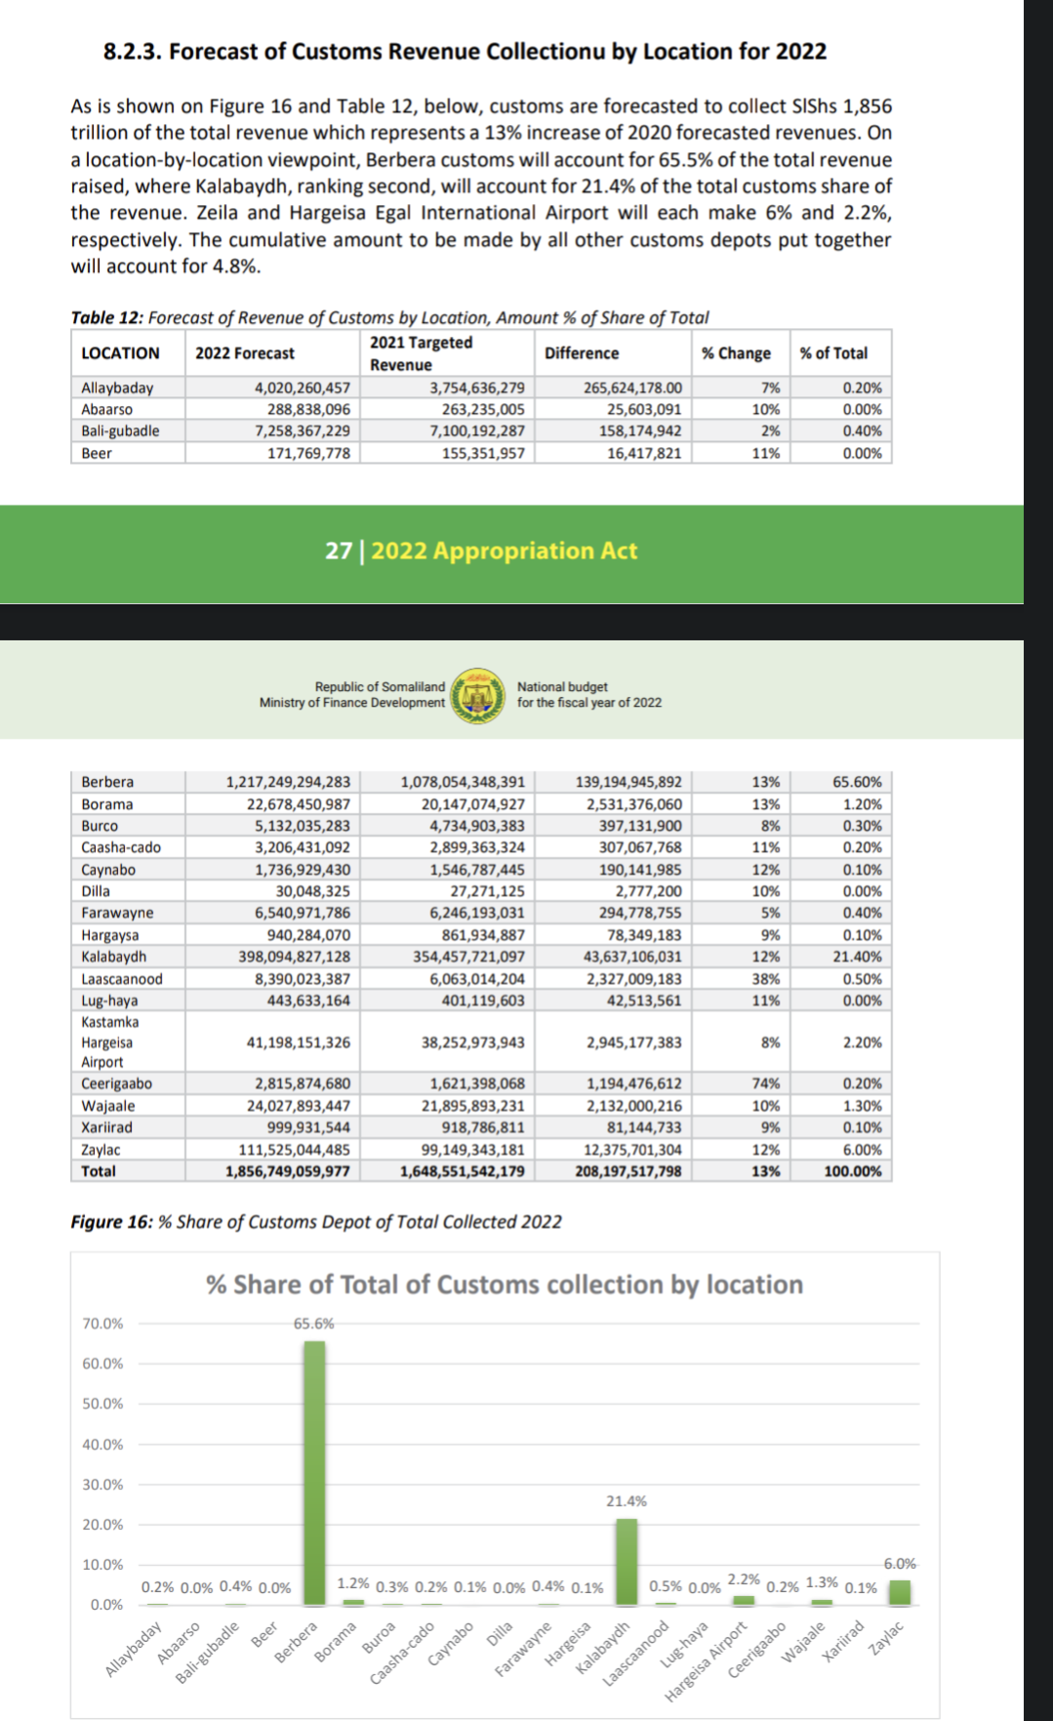
Task: Click the 1.3% data label in the chart
Action: [823, 1582]
